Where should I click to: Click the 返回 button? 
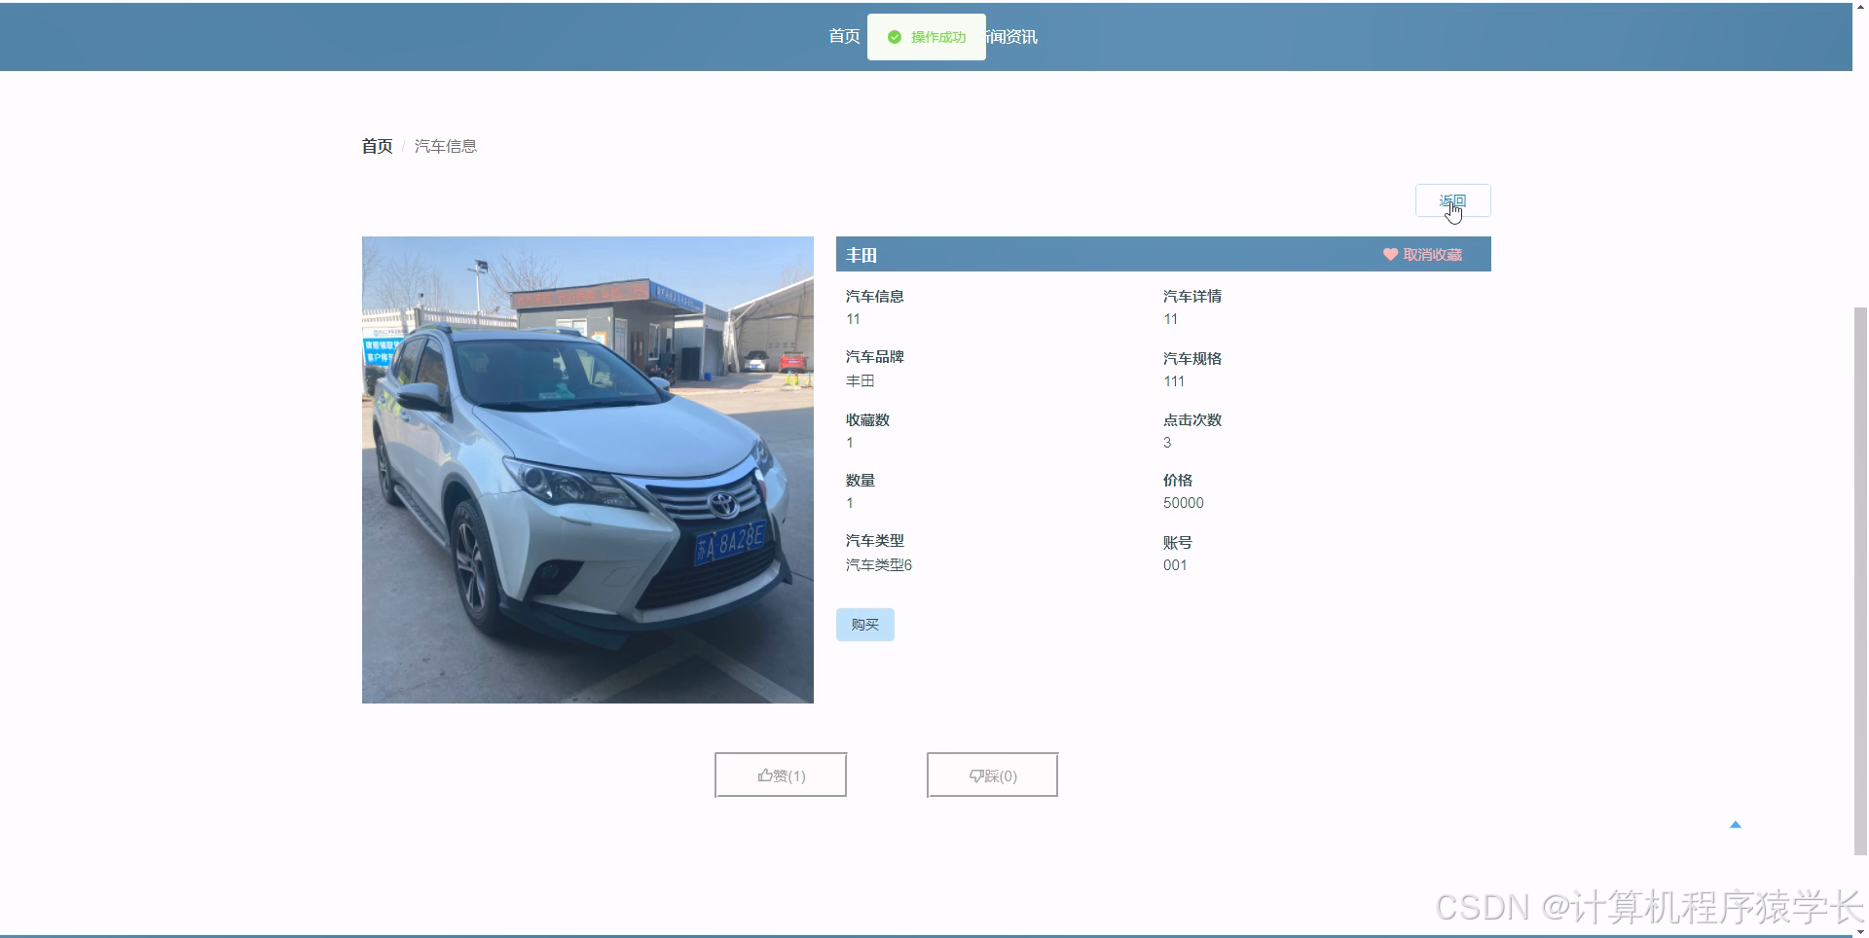(x=1452, y=200)
